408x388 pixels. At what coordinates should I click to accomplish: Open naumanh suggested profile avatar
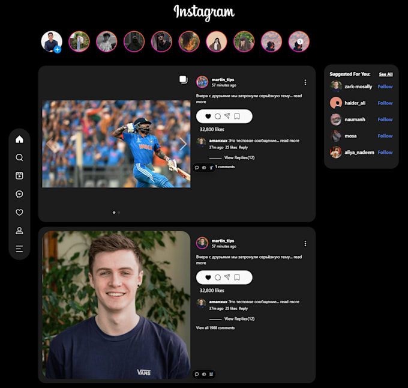pos(336,120)
